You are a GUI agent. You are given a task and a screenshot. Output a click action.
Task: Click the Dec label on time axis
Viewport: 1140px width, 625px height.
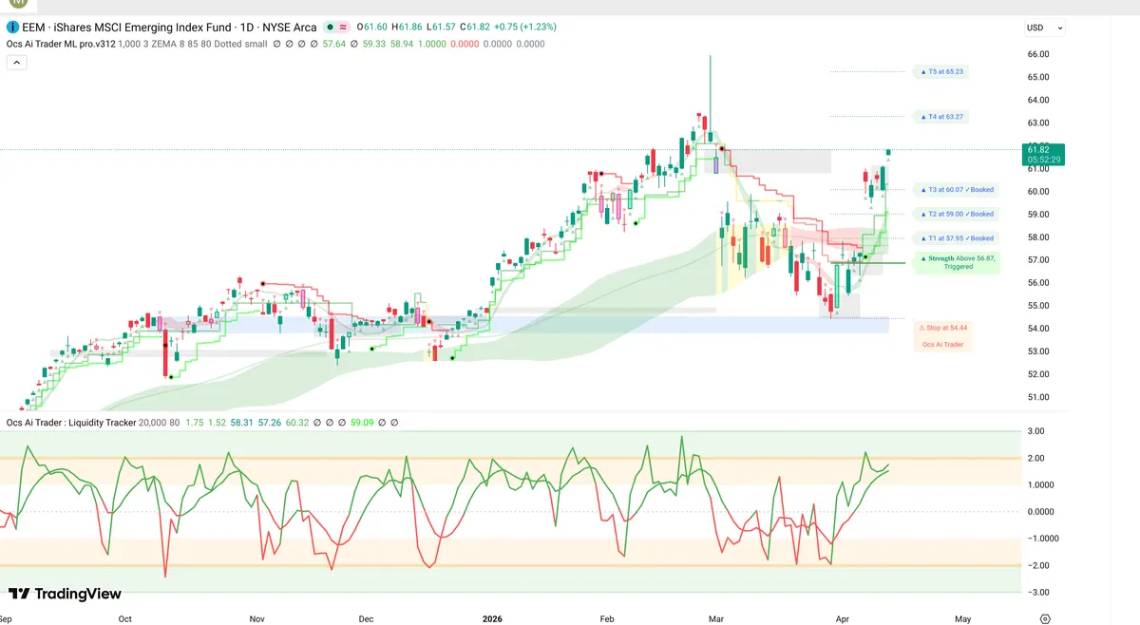[x=366, y=618]
